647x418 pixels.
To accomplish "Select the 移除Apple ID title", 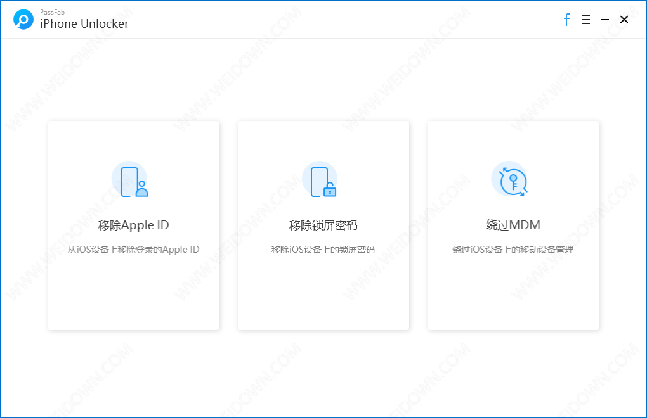I will (x=133, y=225).
